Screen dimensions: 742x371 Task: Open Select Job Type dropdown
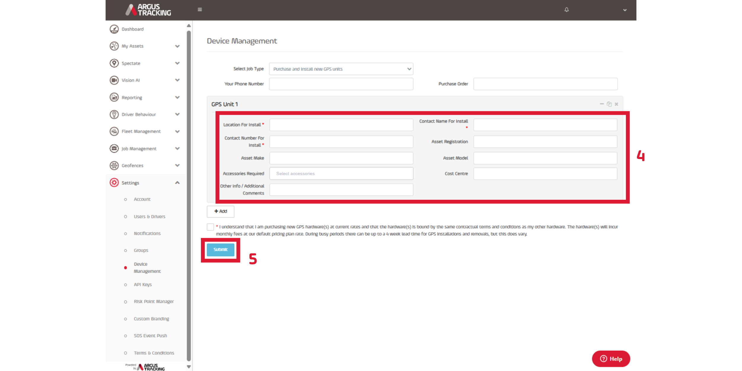(341, 69)
